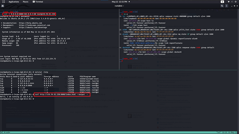Minimize the terminal window
Image resolution: width=239 pixels, height=134 pixels.
(232, 6)
